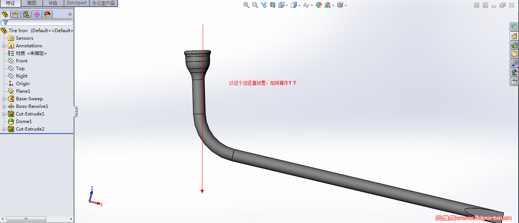Click the right panel expand arrow button
Screen dimensions: 519x223
(x=486, y=5)
